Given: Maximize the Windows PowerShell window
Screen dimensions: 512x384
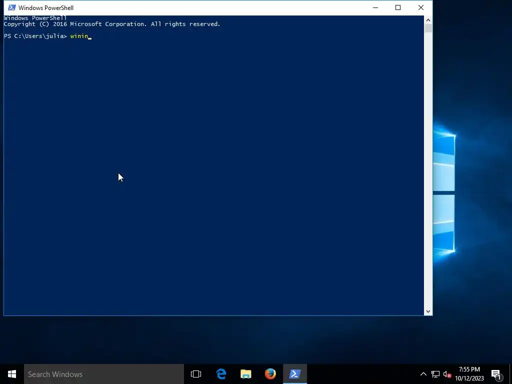Looking at the screenshot, I should (397, 7).
